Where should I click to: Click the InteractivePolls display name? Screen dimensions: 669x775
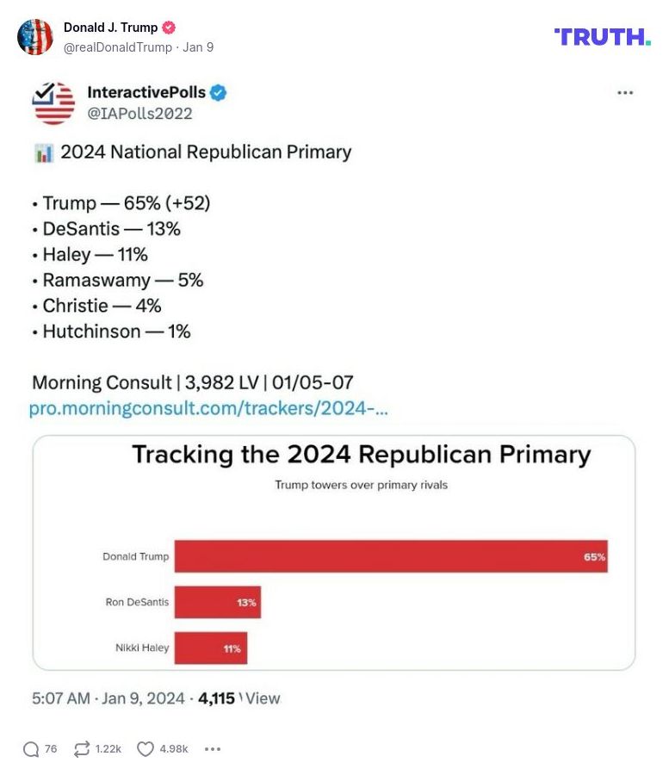coord(146,92)
